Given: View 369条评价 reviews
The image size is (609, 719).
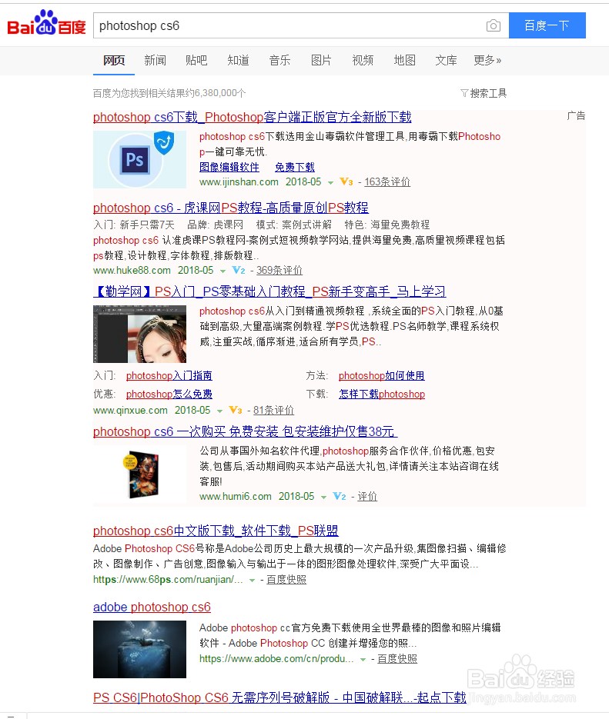Looking at the screenshot, I should point(279,271).
